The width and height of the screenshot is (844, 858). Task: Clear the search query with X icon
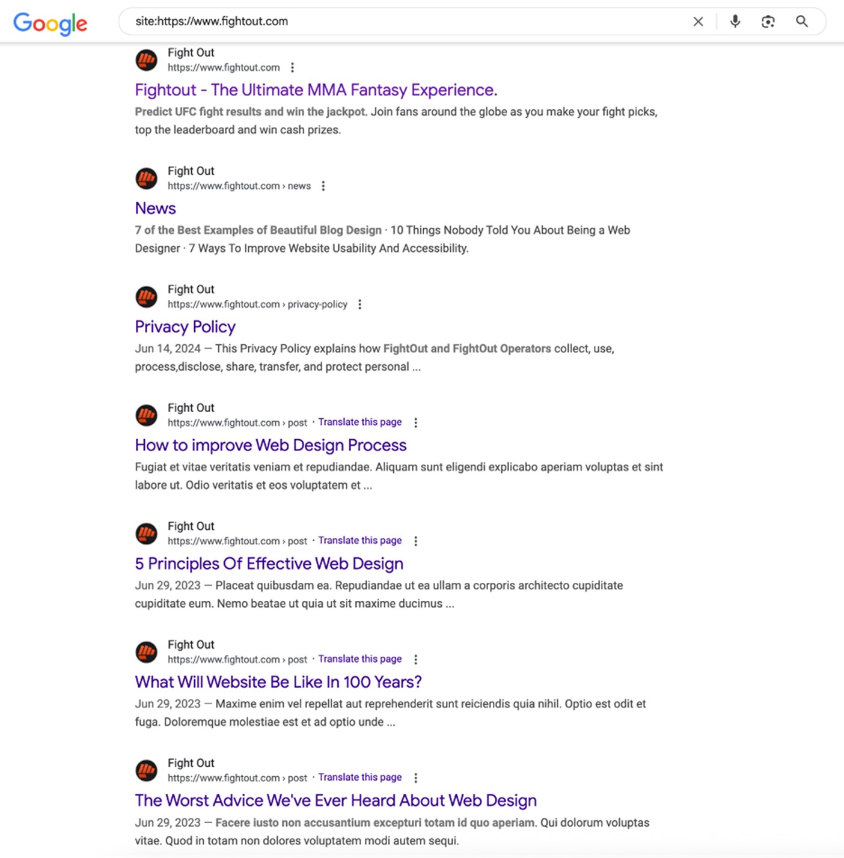pyautogui.click(x=698, y=22)
